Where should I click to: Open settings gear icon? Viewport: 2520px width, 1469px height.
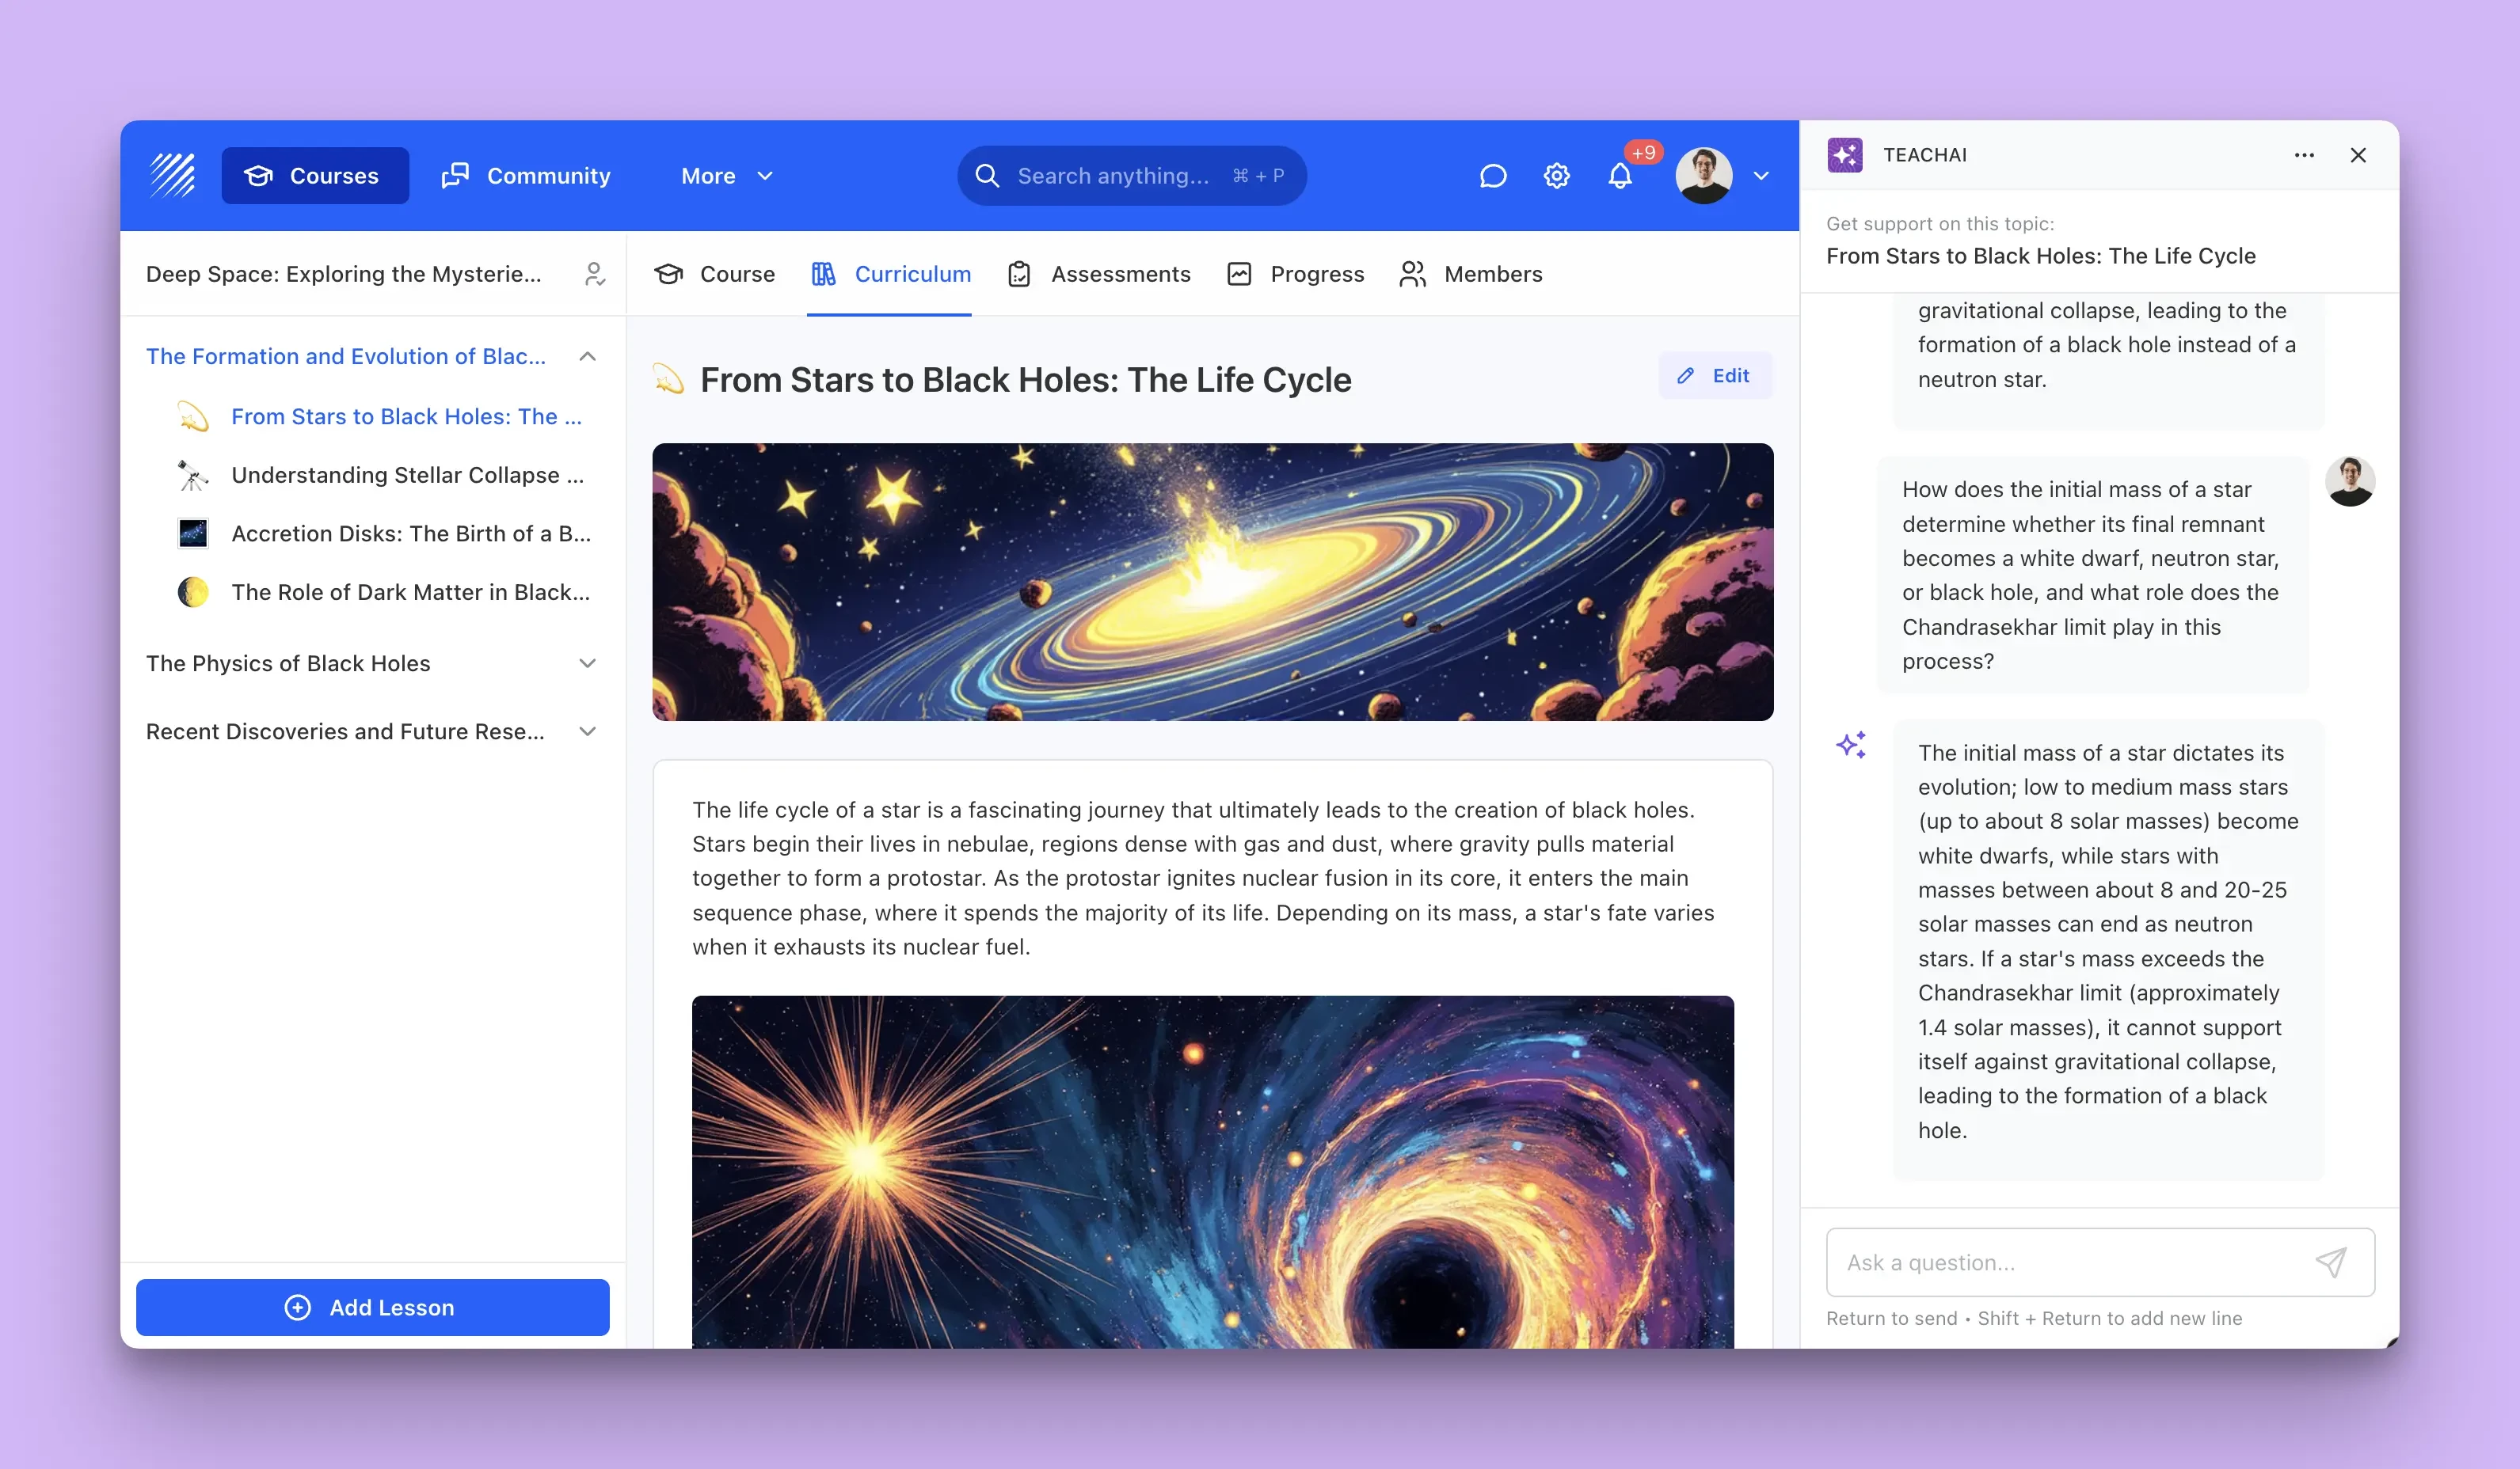click(x=1556, y=176)
